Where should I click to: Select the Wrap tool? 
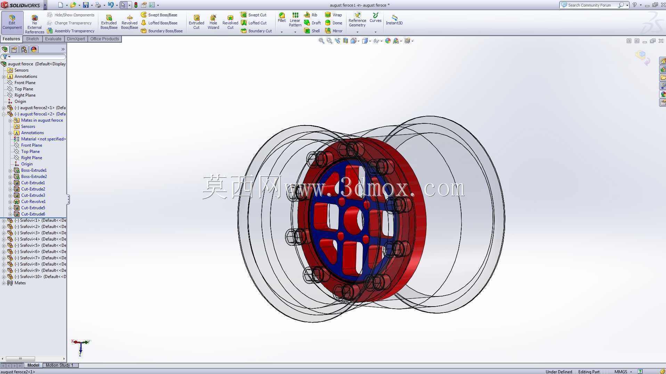[x=333, y=15]
